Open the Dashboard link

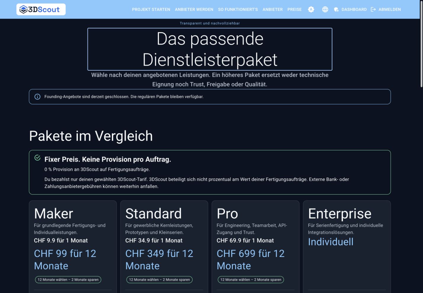(354, 9)
